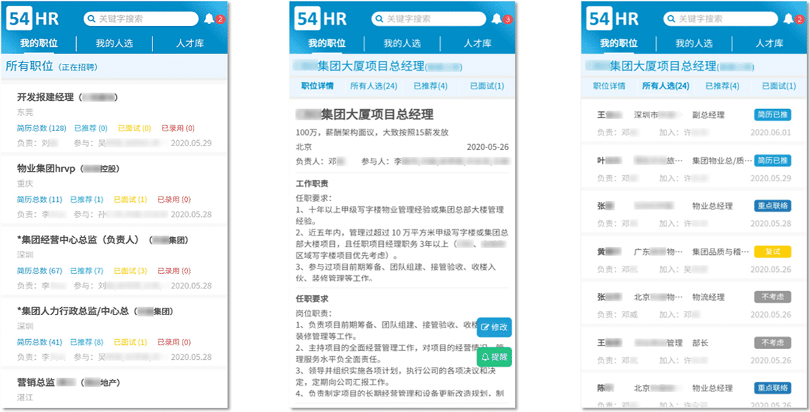Open the 营销总监 job entry
The image size is (810, 412).
click(114, 388)
